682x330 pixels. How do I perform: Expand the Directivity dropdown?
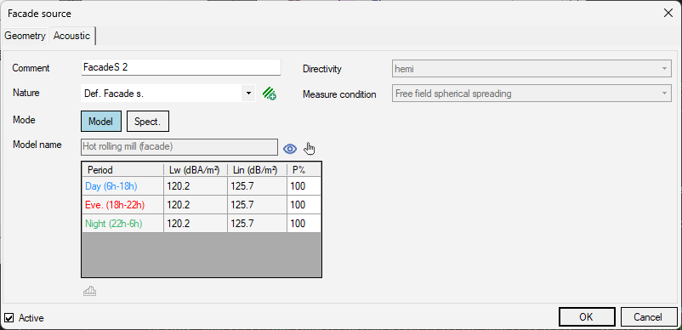(x=531, y=69)
